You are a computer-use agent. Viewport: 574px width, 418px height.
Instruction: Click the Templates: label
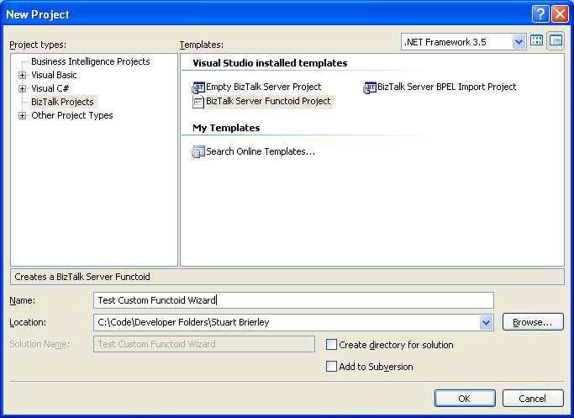tap(202, 45)
